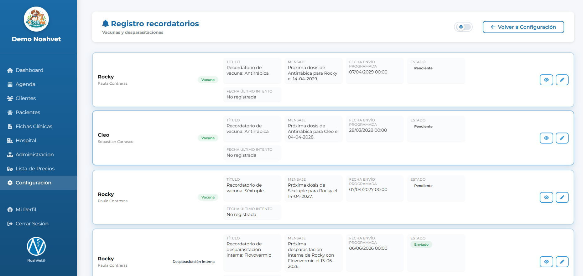Click the Lista de Precios icon
The height and width of the screenshot is (276, 583).
point(10,169)
